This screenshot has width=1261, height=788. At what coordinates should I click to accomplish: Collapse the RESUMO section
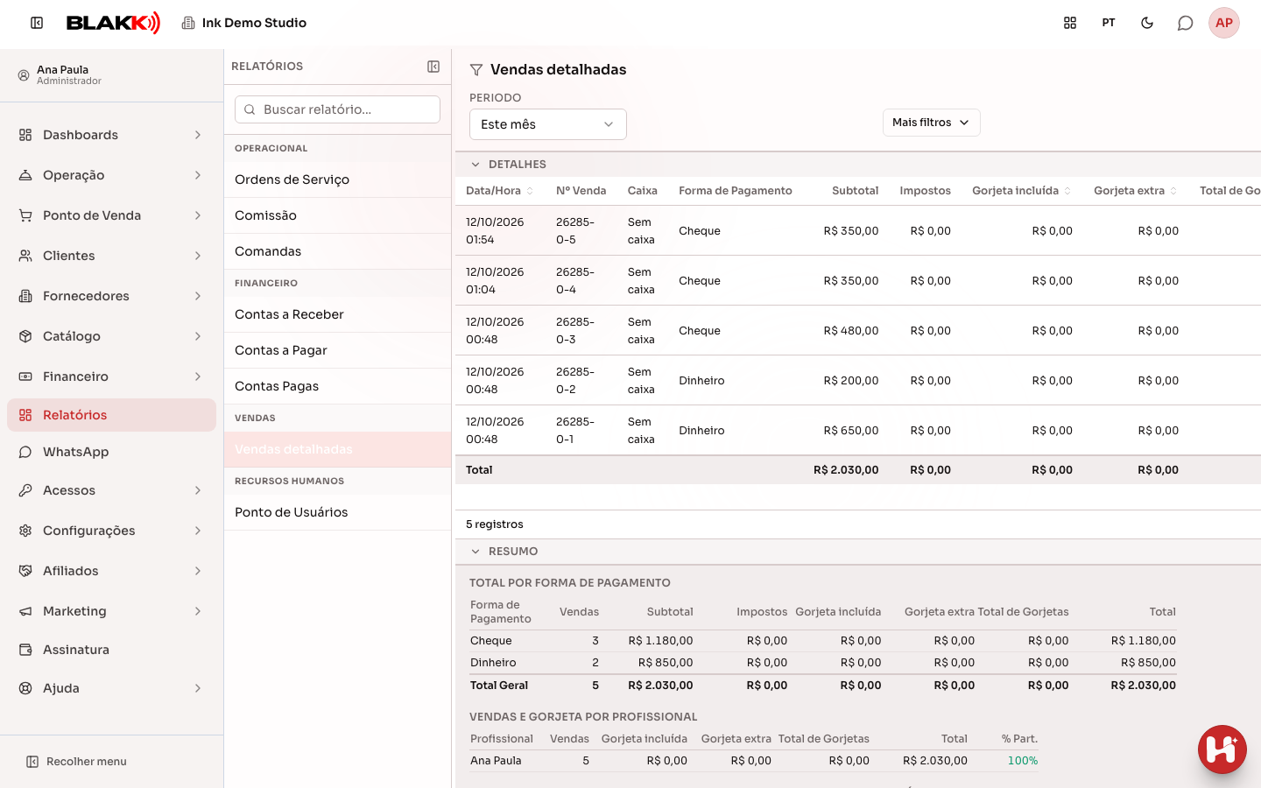[x=476, y=552]
